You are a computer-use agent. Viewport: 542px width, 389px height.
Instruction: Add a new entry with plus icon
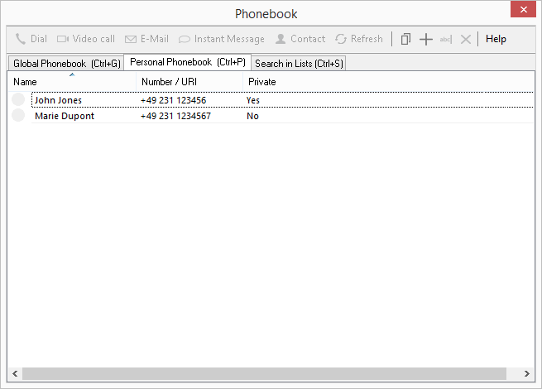(426, 39)
